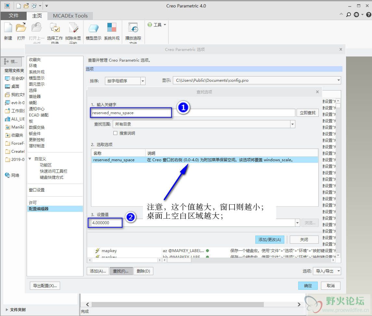Screen dimensions: 372x316
Task: Click the new-file icon in quick access toolbar
Action: [x=19, y=6]
